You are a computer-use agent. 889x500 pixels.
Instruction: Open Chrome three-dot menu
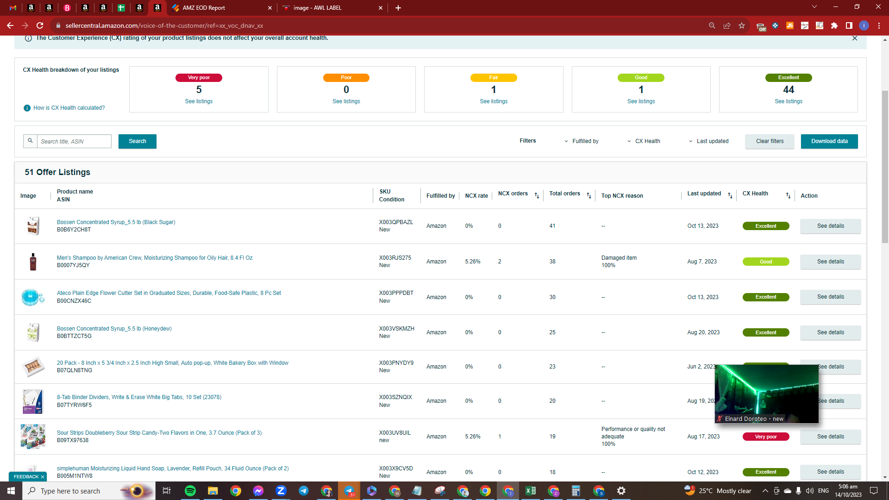(879, 25)
